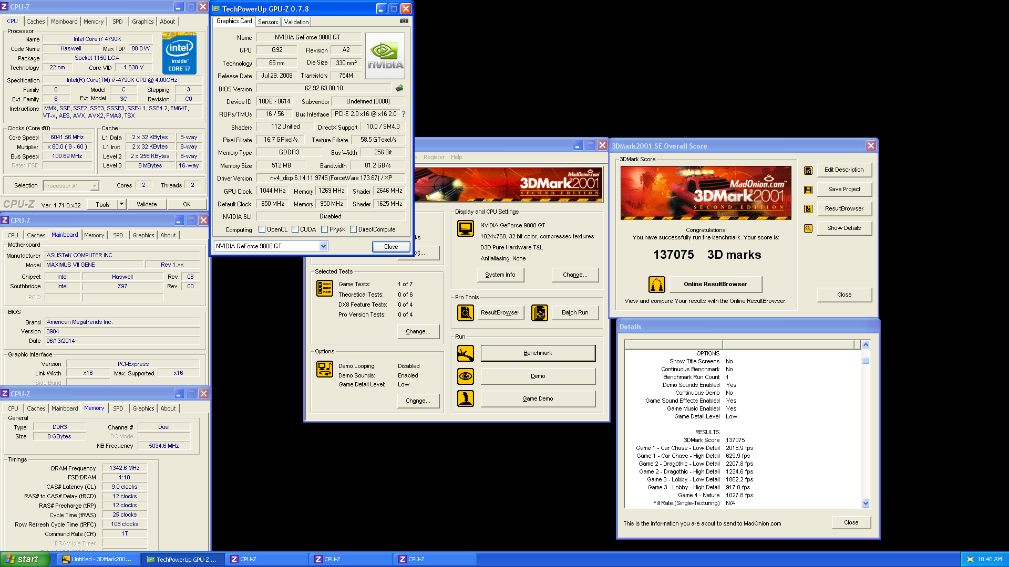
Task: Click the Save Project button
Action: pyautogui.click(x=845, y=189)
